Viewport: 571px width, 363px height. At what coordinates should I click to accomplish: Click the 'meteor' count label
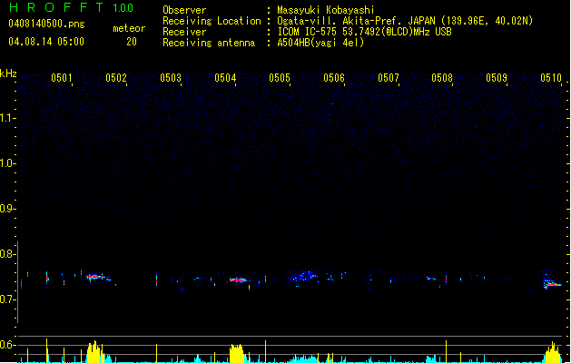click(129, 28)
